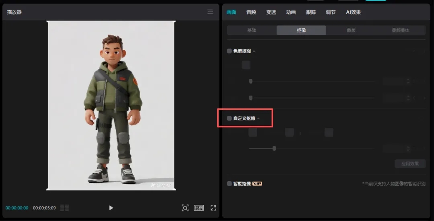Click the VIP badge beside 智能抠像
Image resolution: width=434 pixels, height=221 pixels.
[257, 184]
